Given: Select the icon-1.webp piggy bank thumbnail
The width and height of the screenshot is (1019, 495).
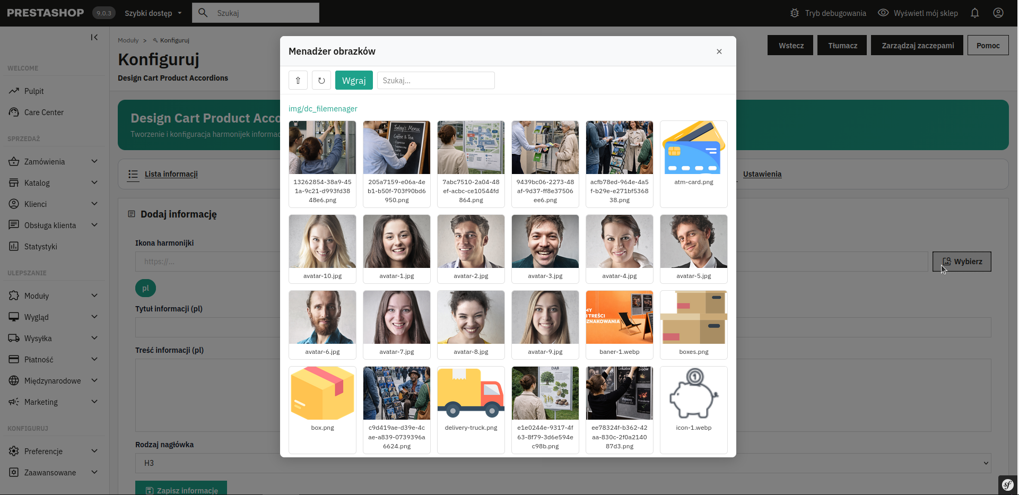Looking at the screenshot, I should click(694, 410).
